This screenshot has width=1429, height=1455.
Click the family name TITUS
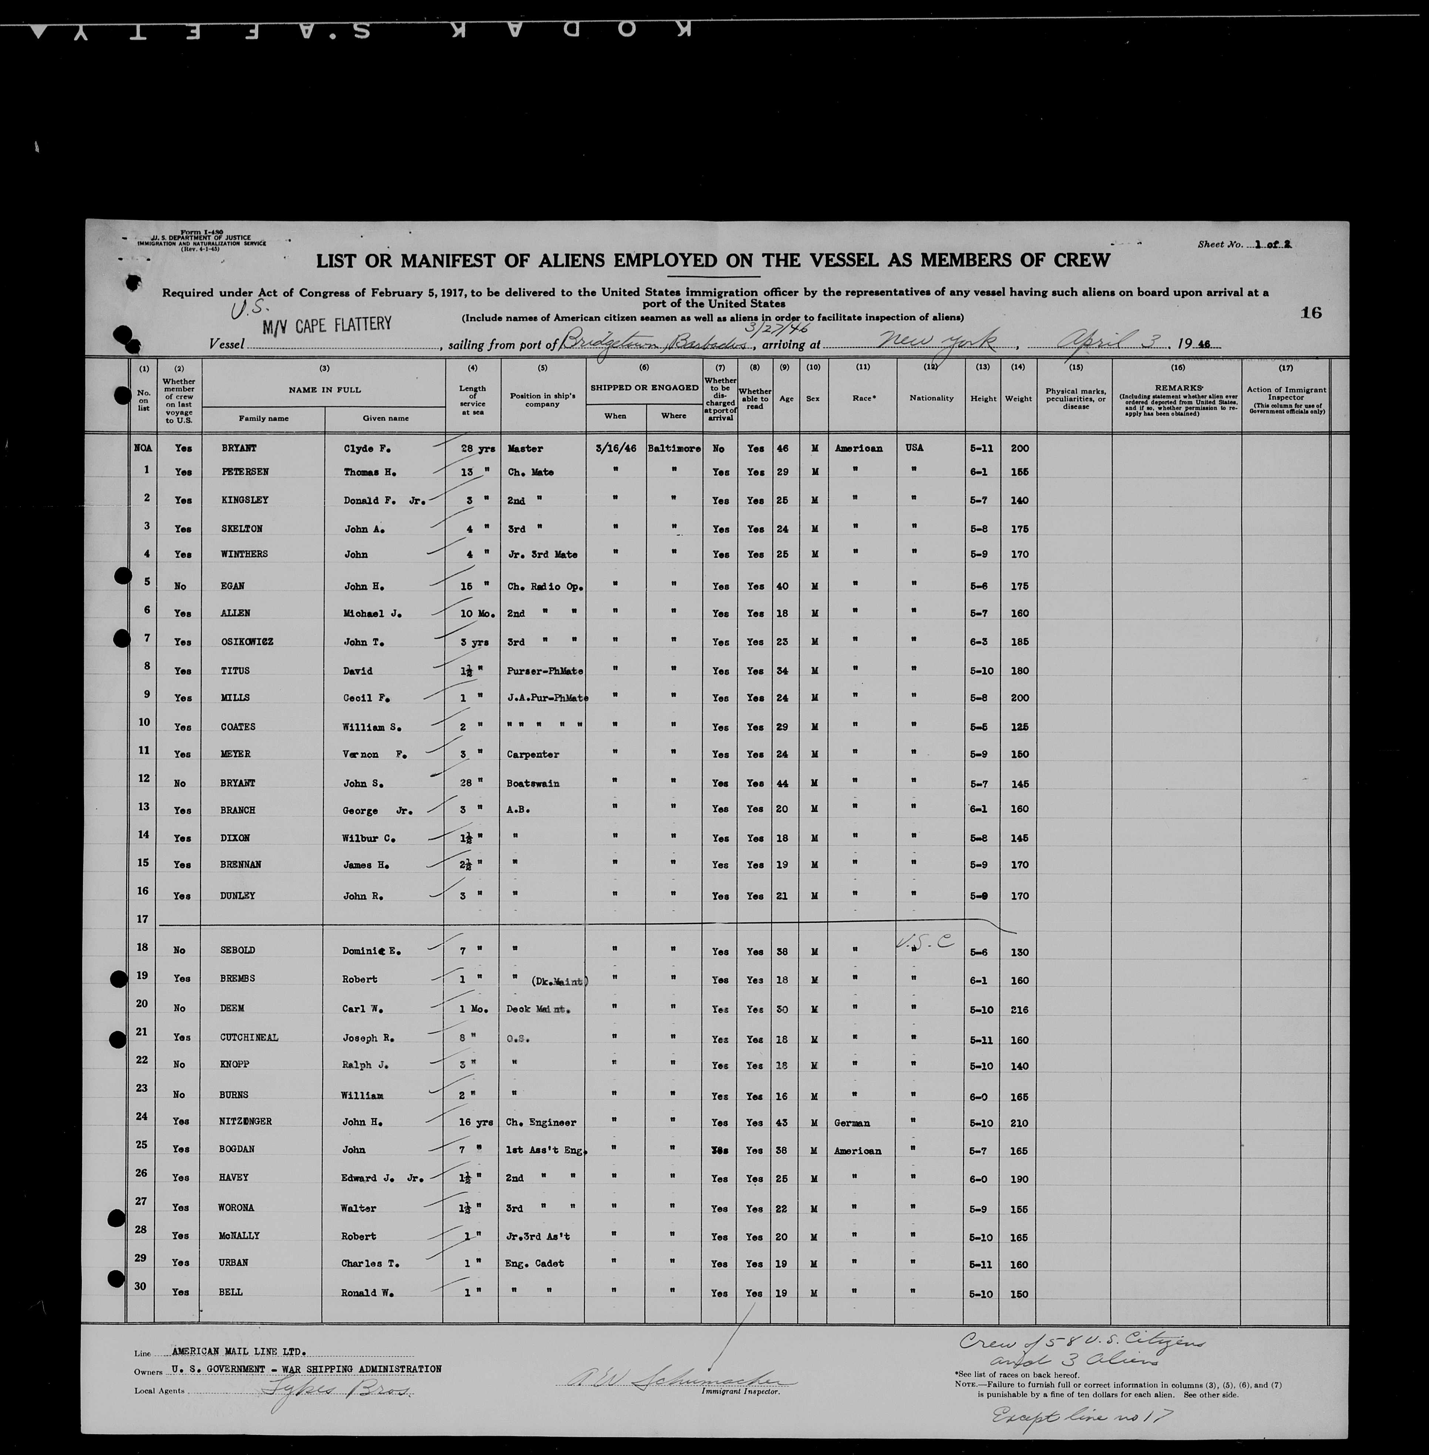(x=236, y=671)
